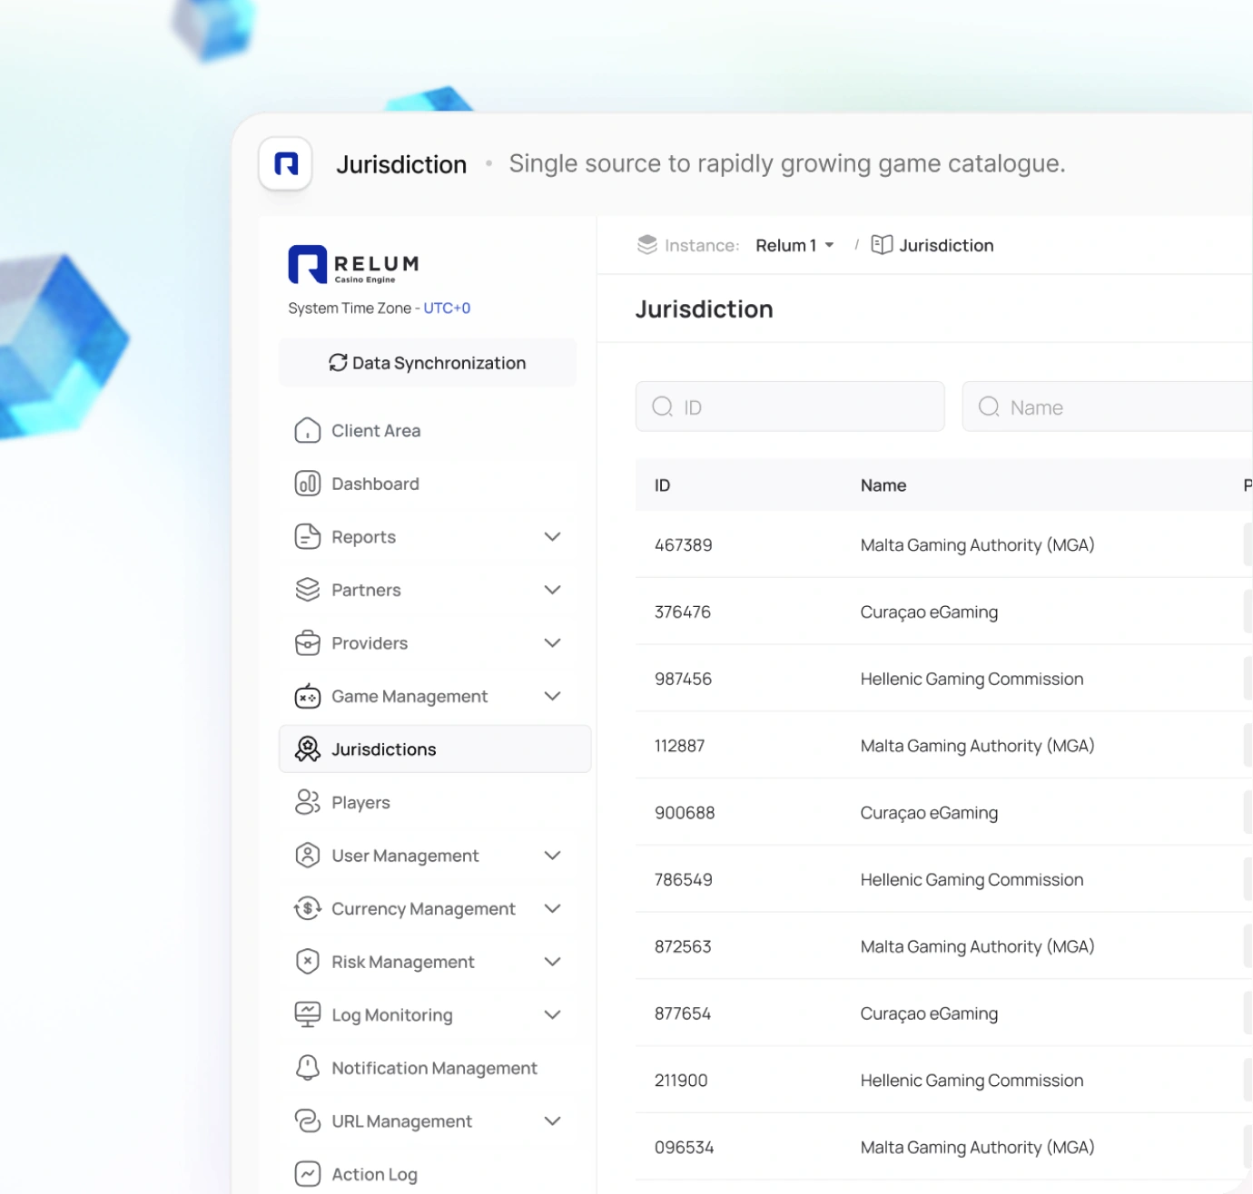The image size is (1253, 1194).
Task: Click the Data Synchronization refresh icon
Action: [x=338, y=363]
